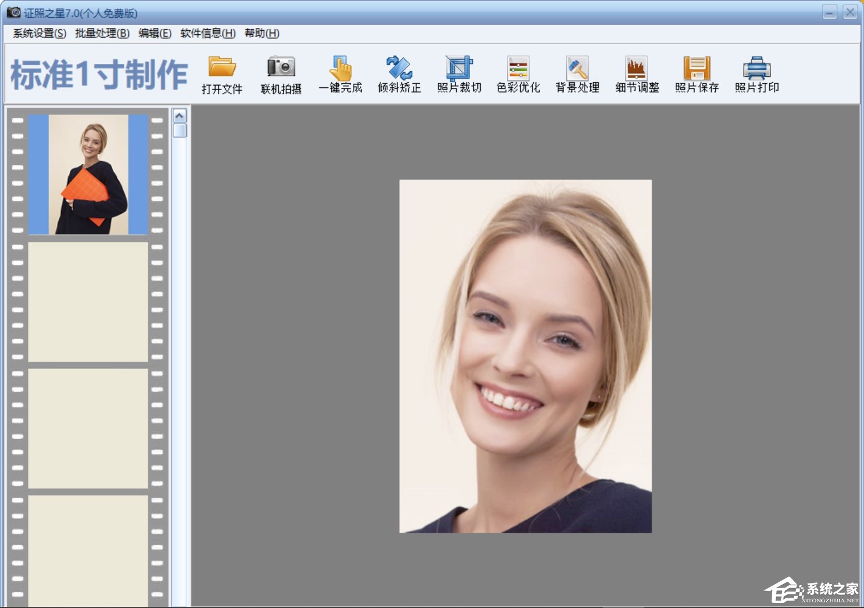This screenshot has height=608, width=864.
Task: Click the filmstrip scrollbar up arrow
Action: click(x=179, y=116)
